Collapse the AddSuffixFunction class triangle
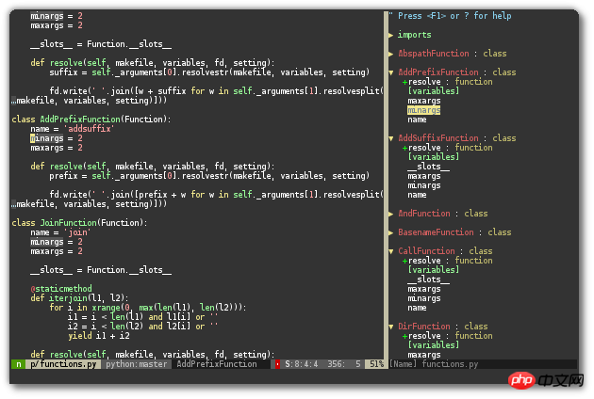This screenshot has width=594, height=399. (390, 138)
